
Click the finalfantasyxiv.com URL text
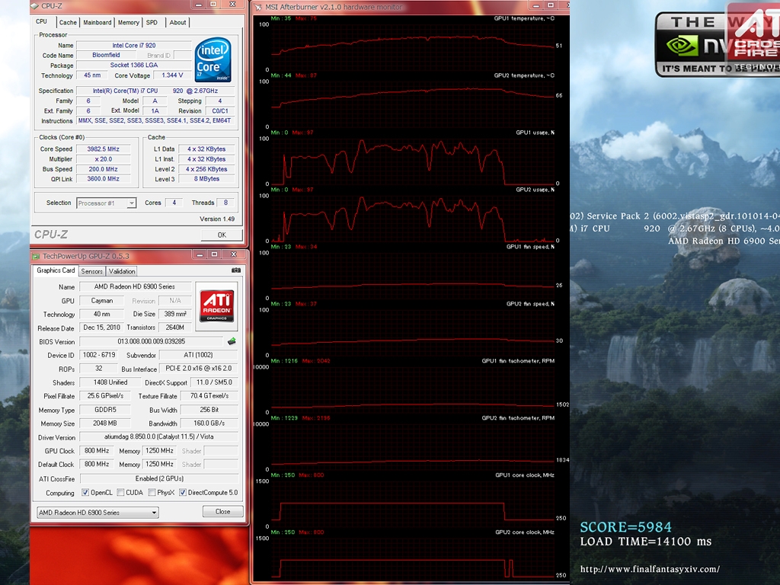[650, 568]
